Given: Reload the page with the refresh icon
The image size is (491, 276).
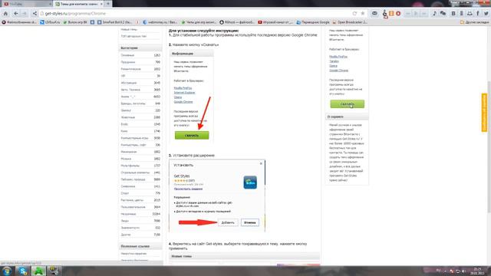Looking at the screenshot, I should [354, 14].
